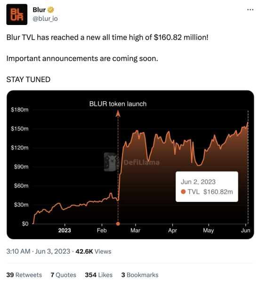Click the orange TVL legend dot
This screenshot has height=283, width=259.
point(183,191)
